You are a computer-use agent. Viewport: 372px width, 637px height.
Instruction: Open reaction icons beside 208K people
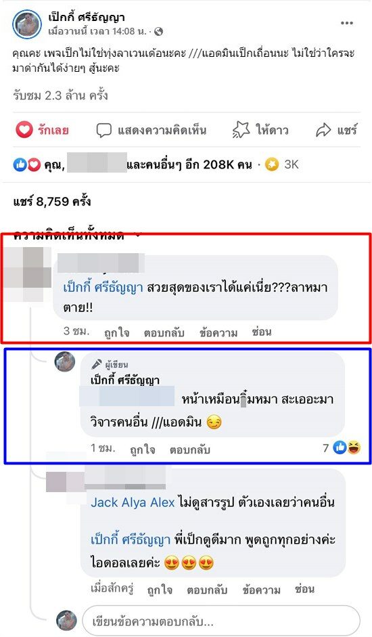click(x=27, y=164)
